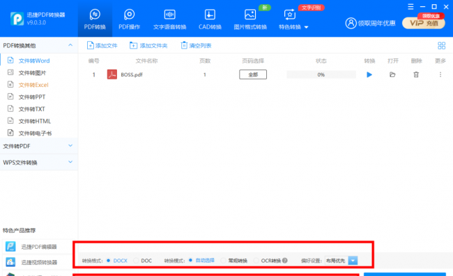Click the 文件转HTML file icon
This screenshot has height=276, width=453.
pos(10,121)
